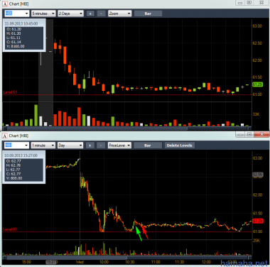Click the Delete Levels button
The image size is (270, 267).
pyautogui.click(x=180, y=146)
